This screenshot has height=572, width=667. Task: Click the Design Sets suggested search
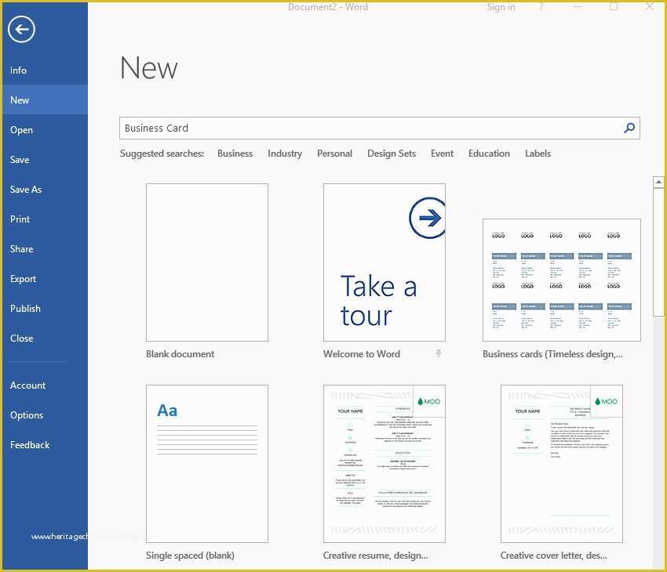click(x=392, y=154)
